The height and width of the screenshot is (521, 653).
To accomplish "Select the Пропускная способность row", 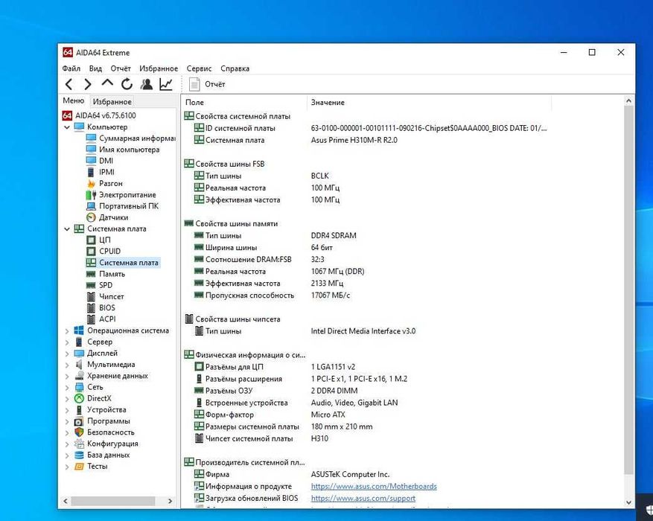I will [273, 295].
